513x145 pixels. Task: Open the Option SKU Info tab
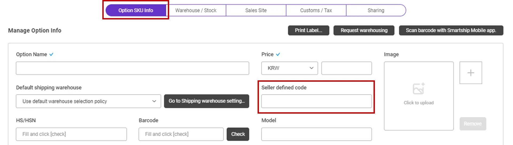[136, 10]
